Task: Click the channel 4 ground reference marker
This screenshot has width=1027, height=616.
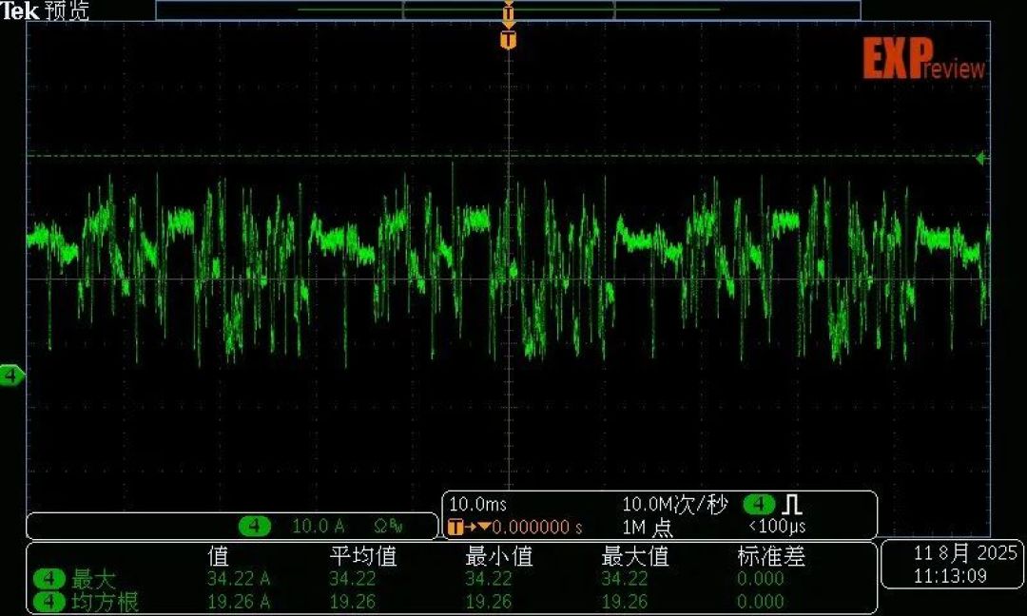Action: pyautogui.click(x=11, y=375)
